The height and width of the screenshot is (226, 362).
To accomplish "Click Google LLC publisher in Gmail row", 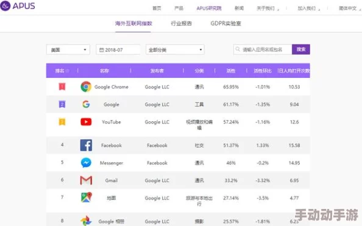I will click(x=157, y=180).
